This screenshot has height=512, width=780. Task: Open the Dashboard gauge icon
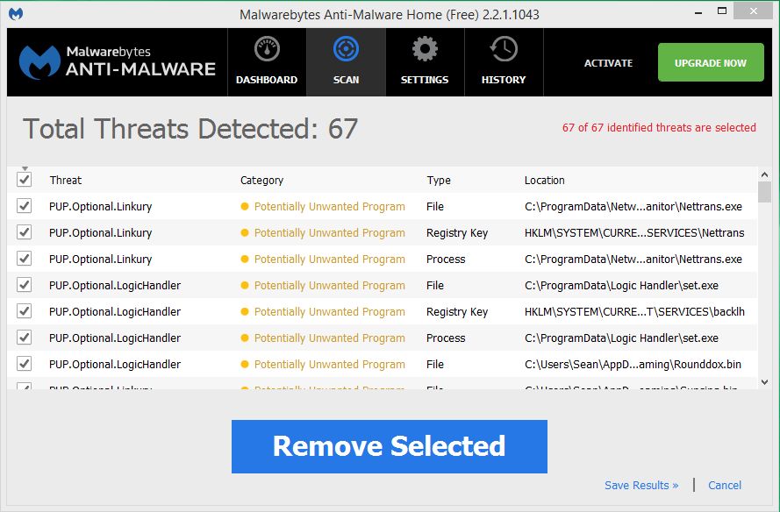(x=267, y=49)
